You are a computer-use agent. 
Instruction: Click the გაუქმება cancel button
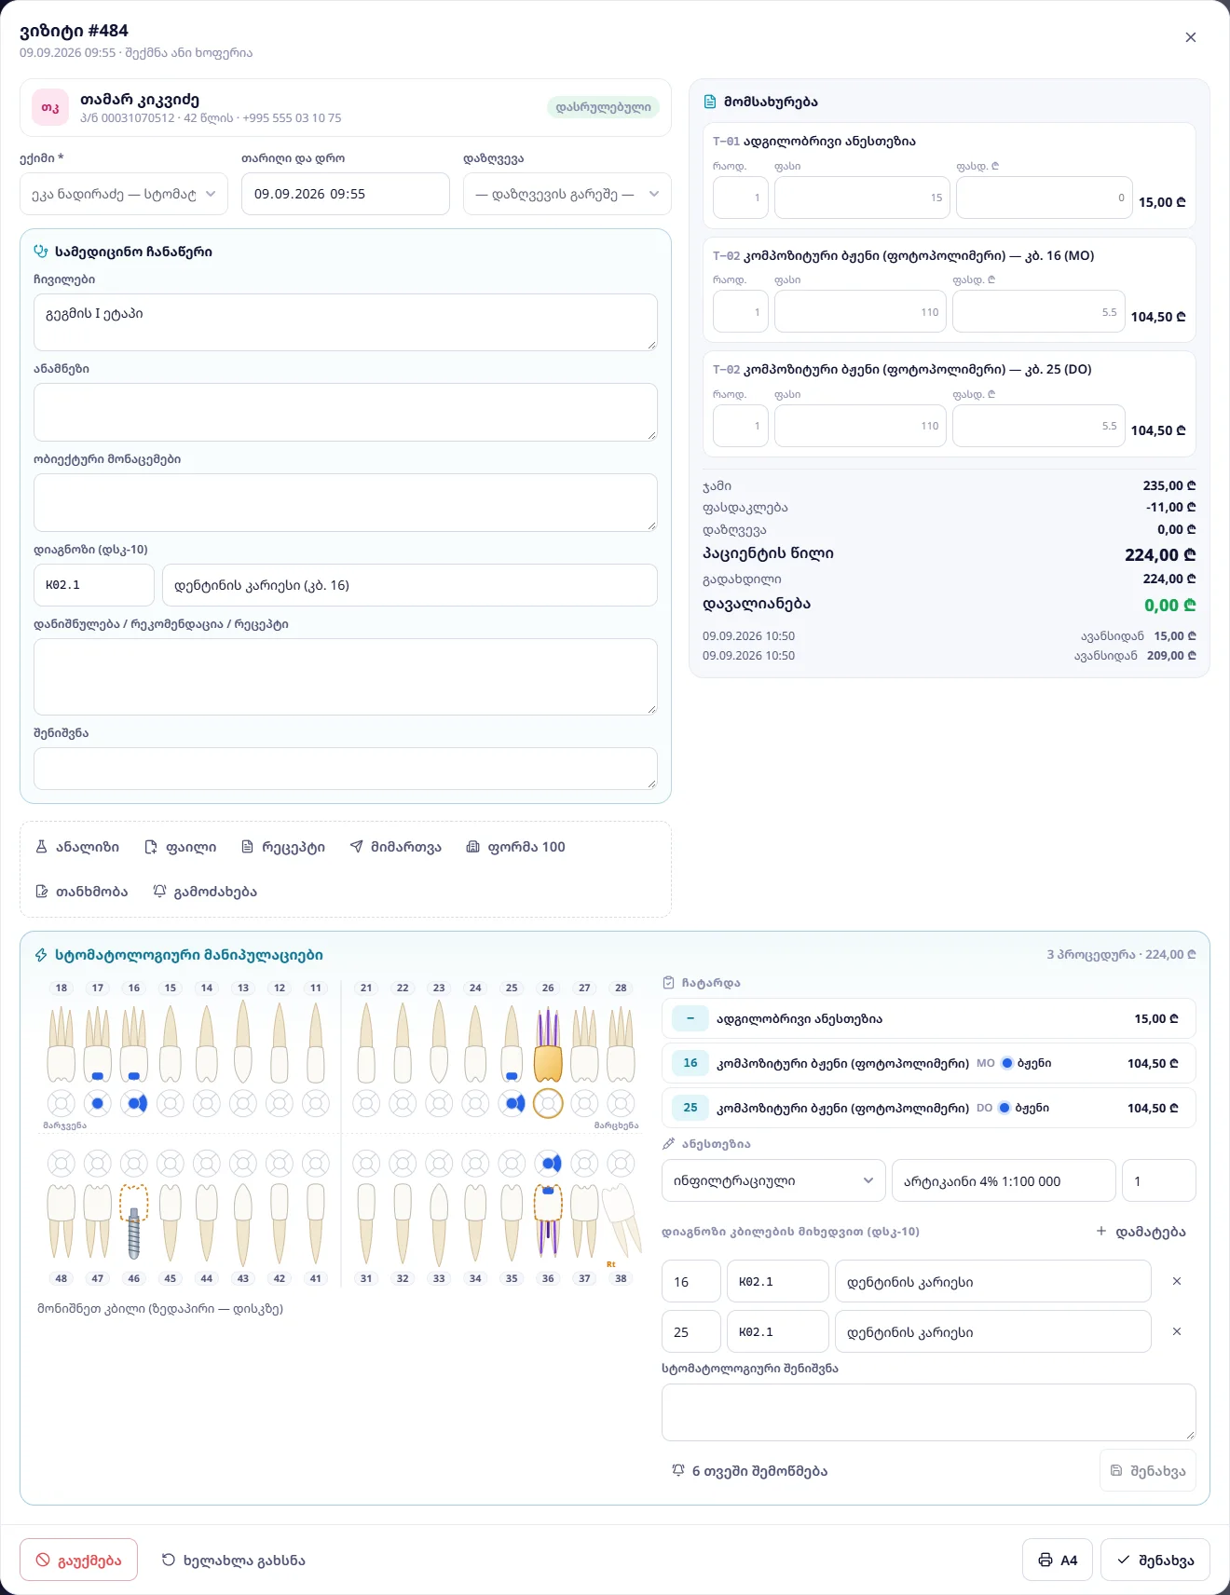(79, 1560)
